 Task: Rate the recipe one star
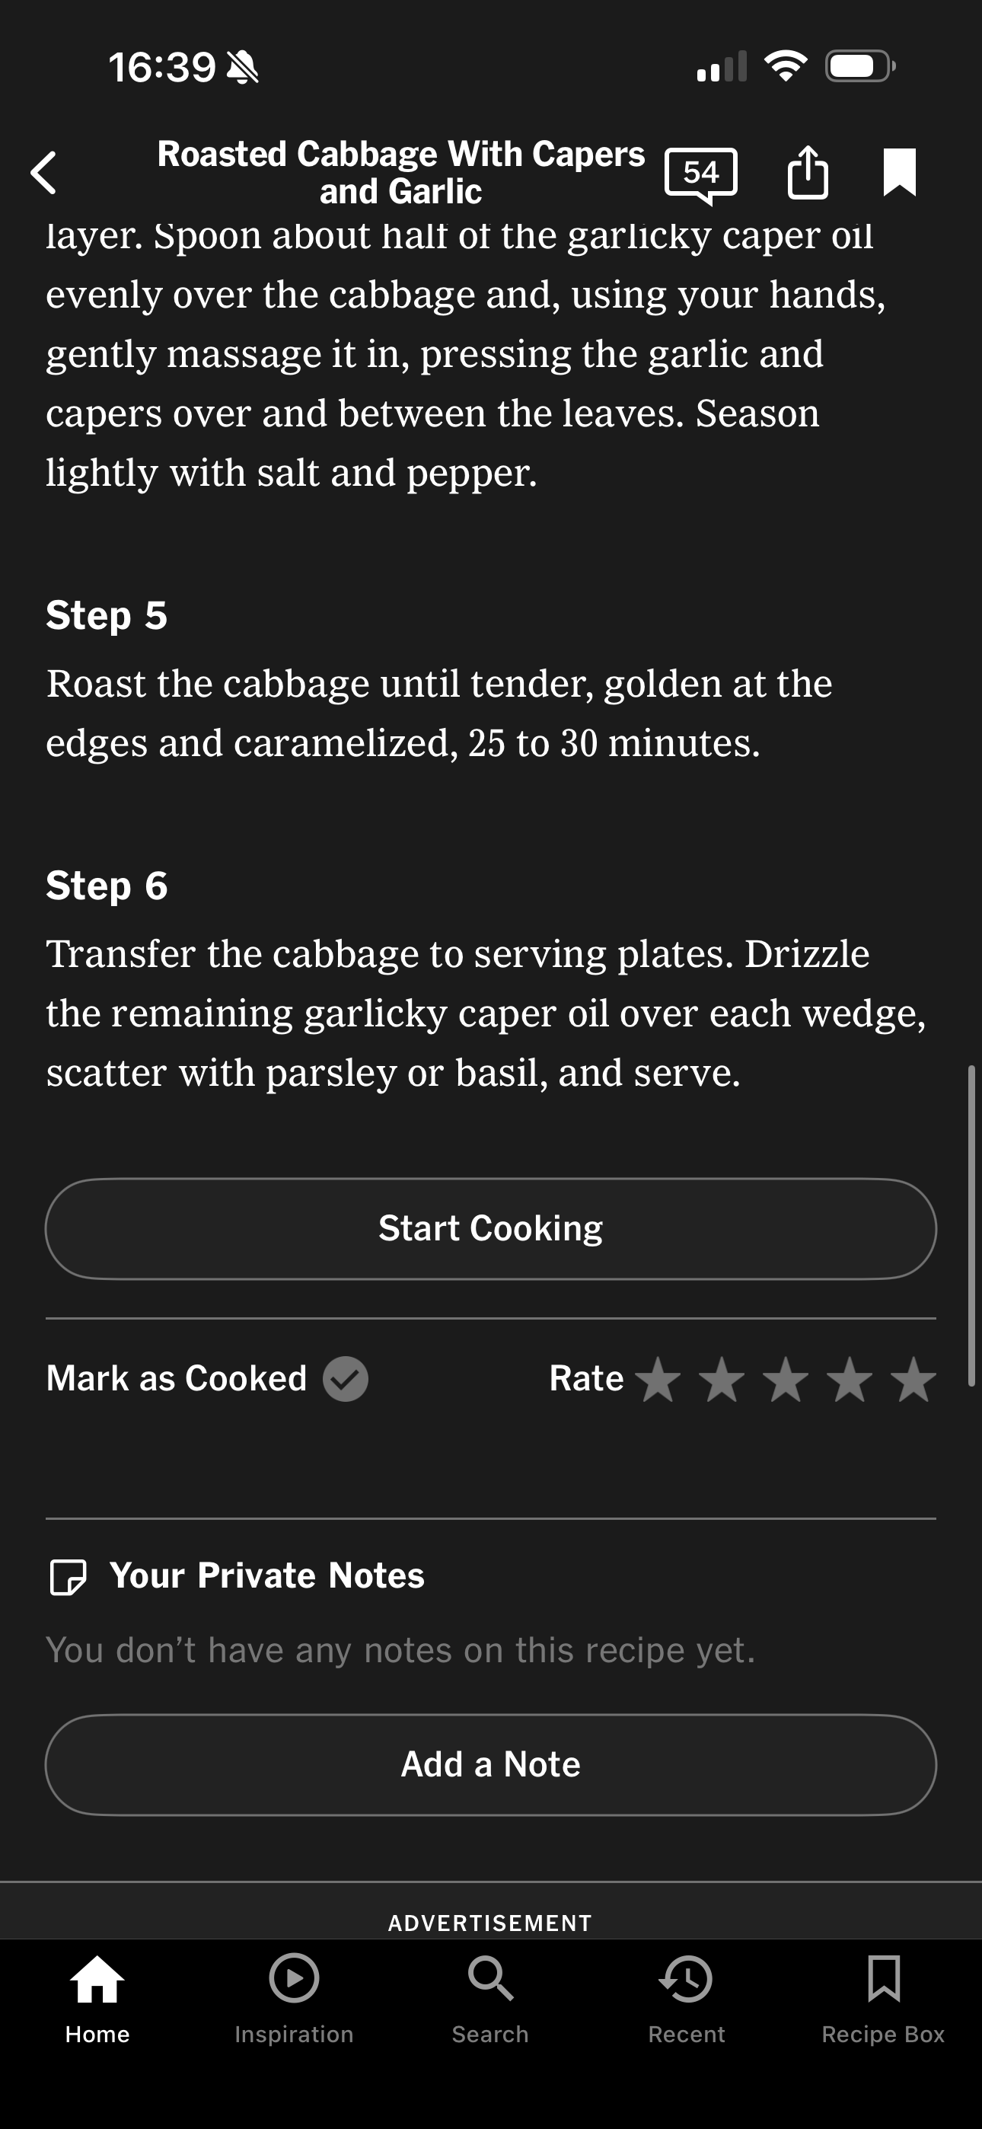658,1380
